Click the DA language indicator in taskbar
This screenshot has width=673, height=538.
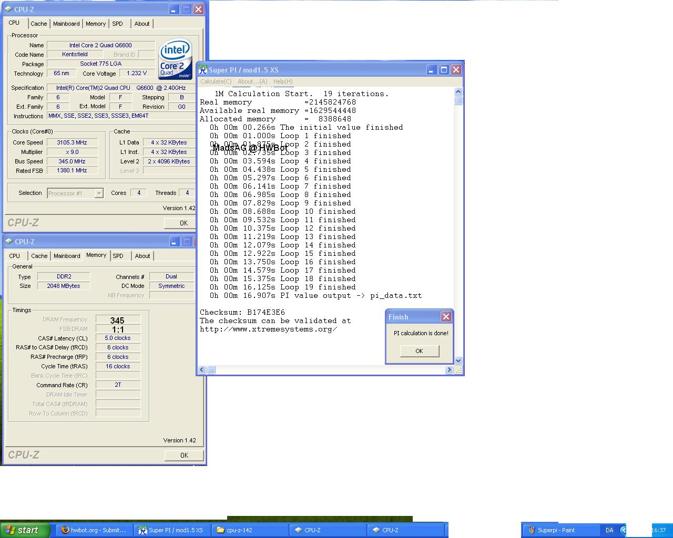click(x=609, y=530)
